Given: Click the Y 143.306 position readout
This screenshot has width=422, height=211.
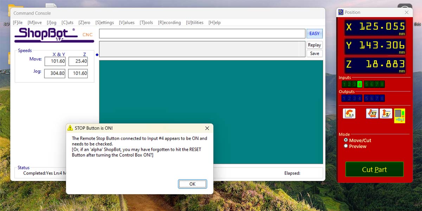Looking at the screenshot, I should click(375, 46).
